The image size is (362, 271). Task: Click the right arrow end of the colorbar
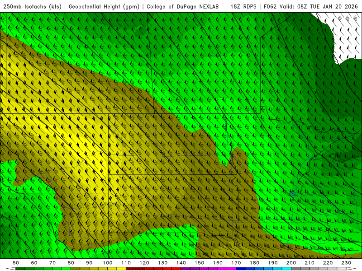(352, 269)
